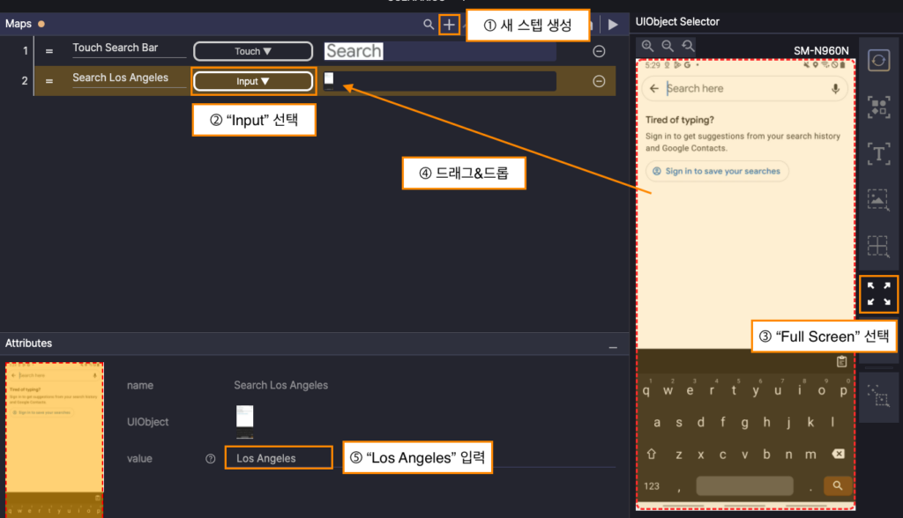
Task: Open the Input action dropdown in step 2
Action: pos(252,81)
